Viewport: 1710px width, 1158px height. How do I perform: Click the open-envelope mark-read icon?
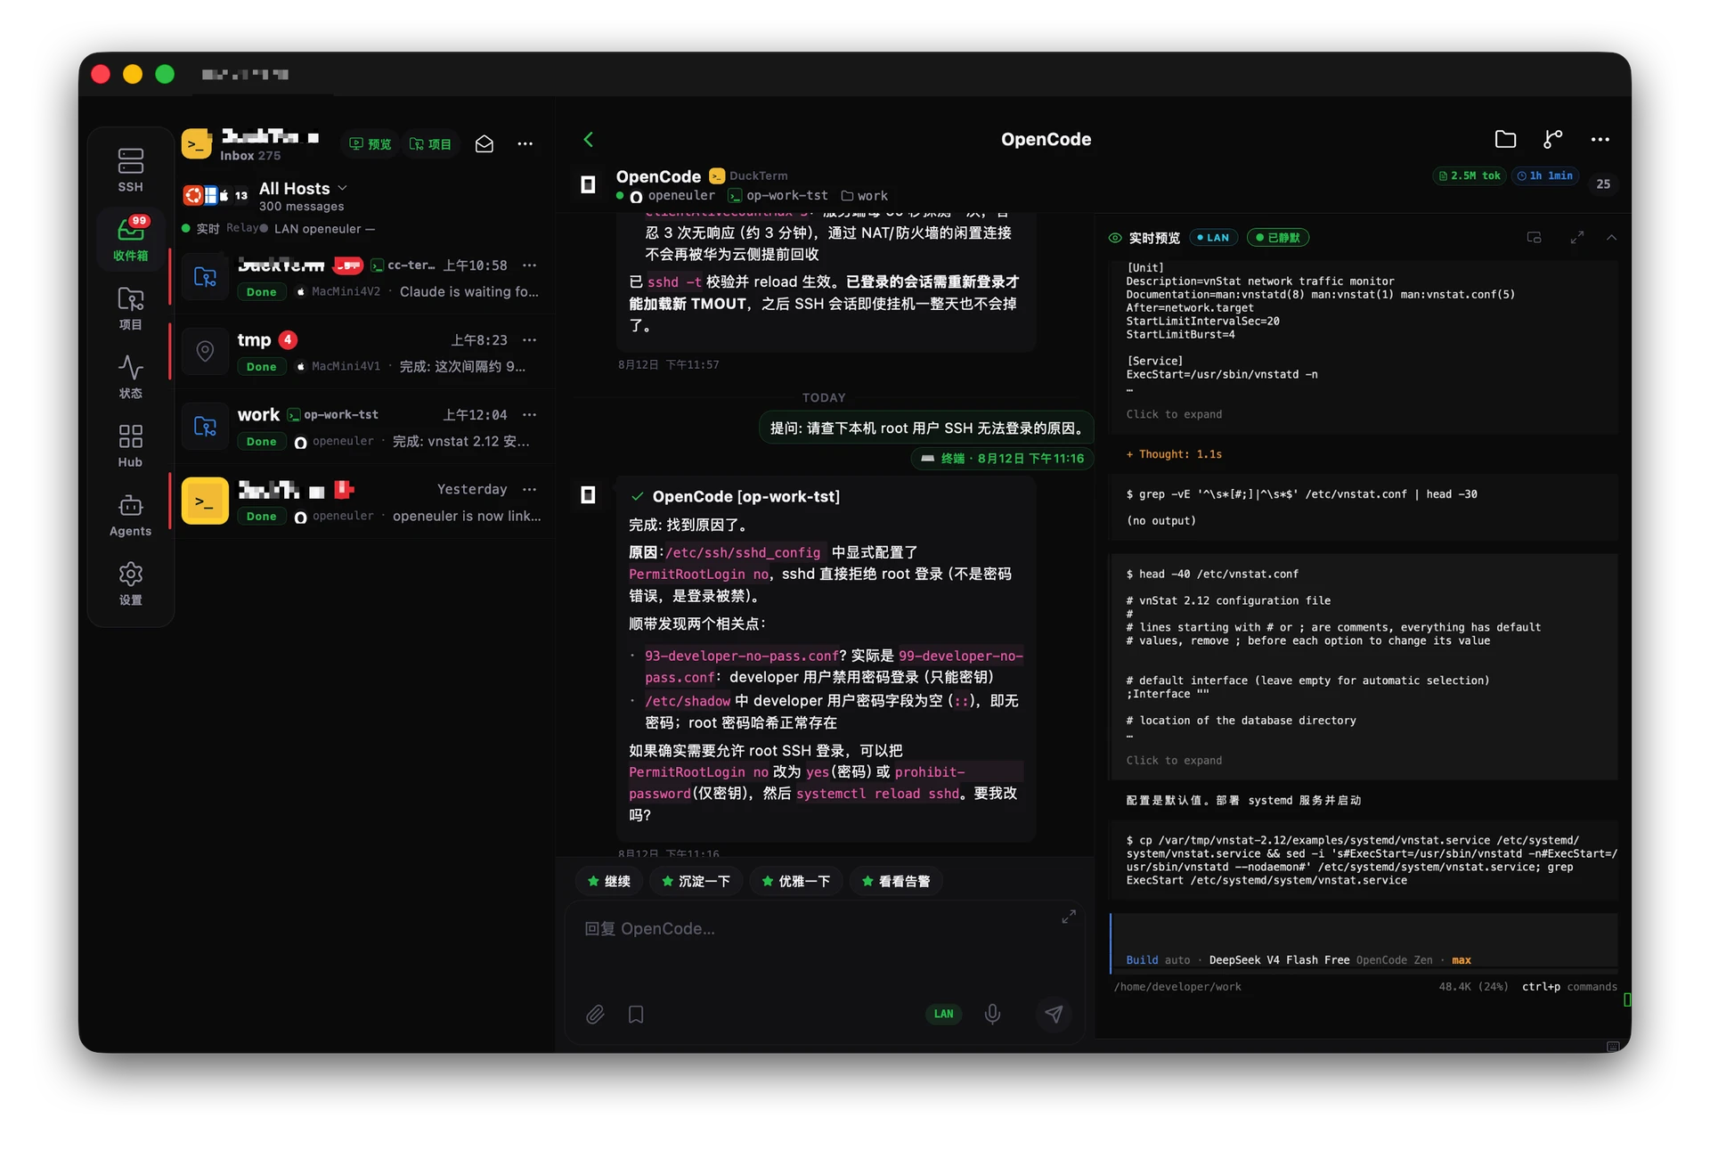coord(484,143)
